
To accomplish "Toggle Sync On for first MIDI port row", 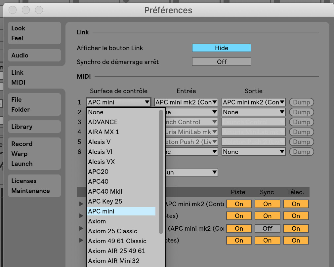I will pyautogui.click(x=267, y=204).
